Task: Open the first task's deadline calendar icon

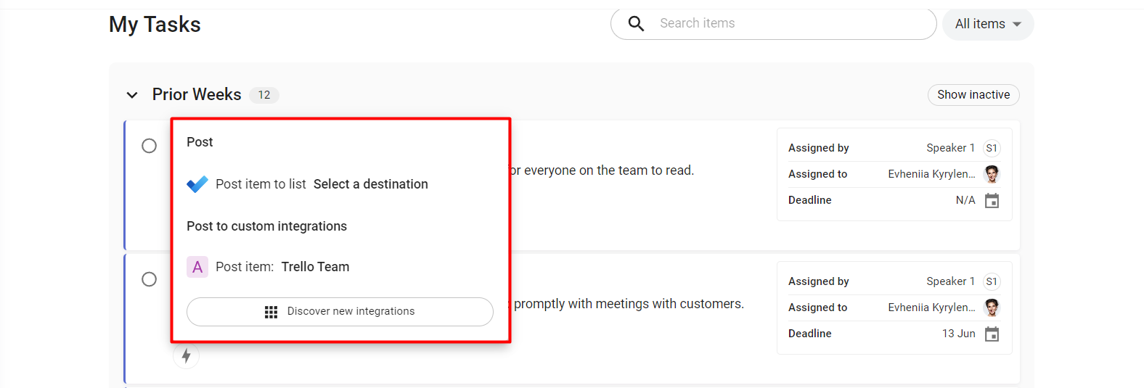Action: [992, 200]
